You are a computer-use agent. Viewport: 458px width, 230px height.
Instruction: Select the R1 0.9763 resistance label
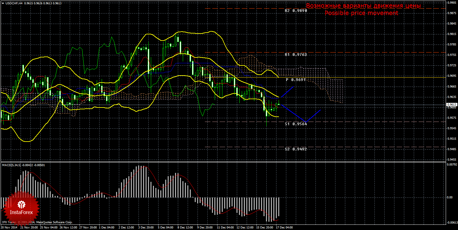(x=296, y=55)
